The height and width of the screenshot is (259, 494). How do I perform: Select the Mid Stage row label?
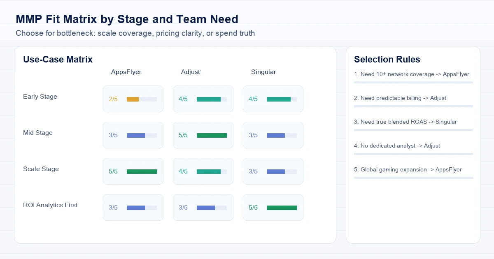click(38, 133)
